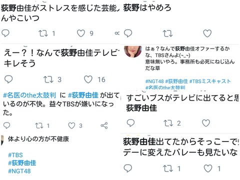Open the #名医のthe太鼓判 hashtag in left tweet
The image size is (240, 180).
(x=29, y=95)
